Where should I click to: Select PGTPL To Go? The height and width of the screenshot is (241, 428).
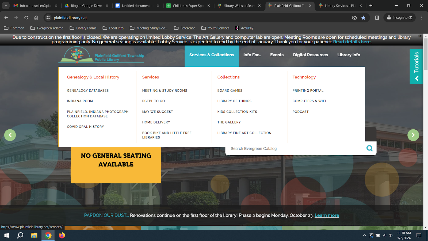pos(154,101)
